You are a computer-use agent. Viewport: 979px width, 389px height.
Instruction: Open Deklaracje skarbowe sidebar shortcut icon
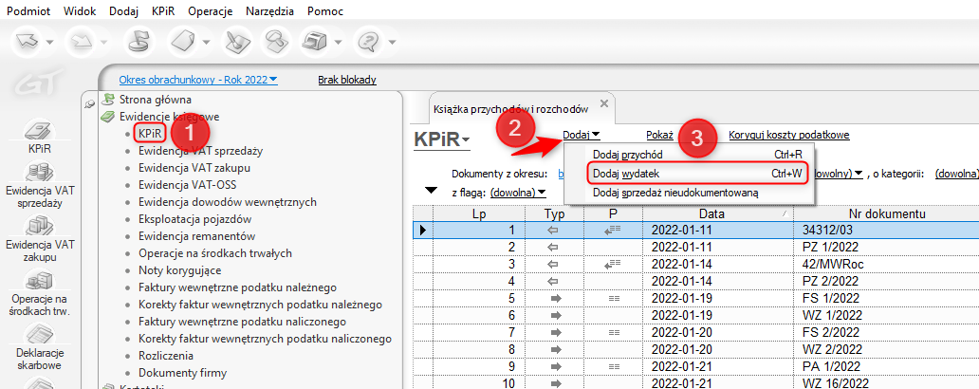click(x=39, y=334)
